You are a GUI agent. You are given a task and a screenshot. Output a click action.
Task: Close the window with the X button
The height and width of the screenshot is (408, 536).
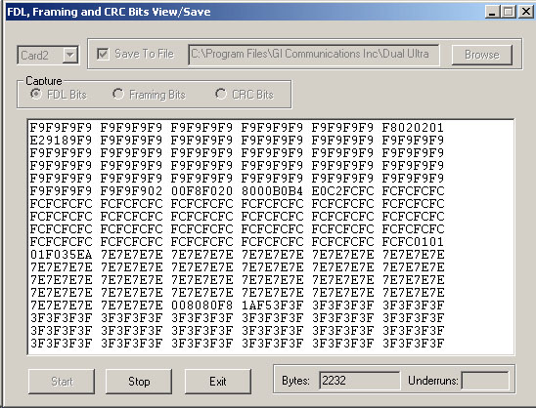click(x=526, y=12)
